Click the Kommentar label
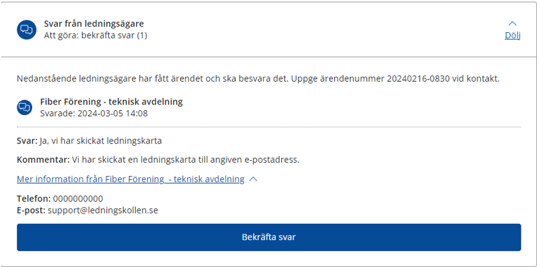This screenshot has height=267, width=537. coord(43,160)
